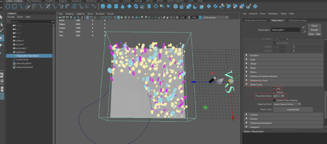Click the NURBS torus shelf icon
The width and height of the screenshot is (327, 144).
(x=136, y=6)
